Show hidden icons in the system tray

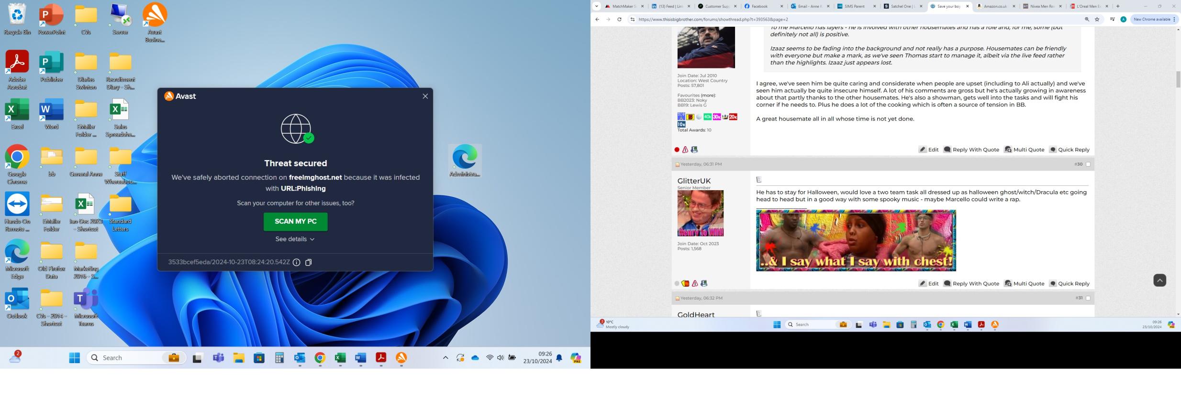(446, 358)
